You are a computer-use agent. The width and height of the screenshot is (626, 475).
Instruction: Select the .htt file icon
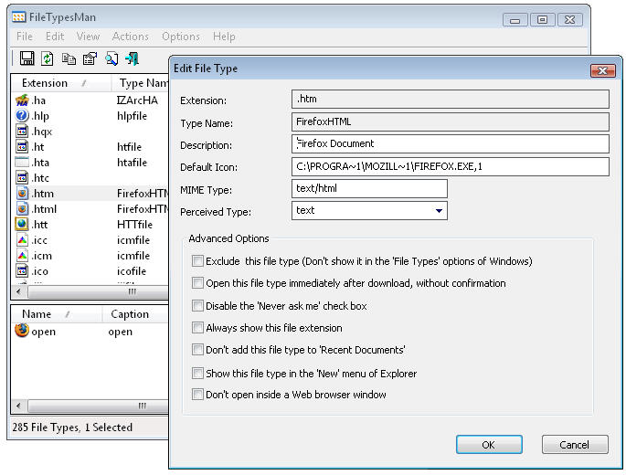[x=22, y=225]
